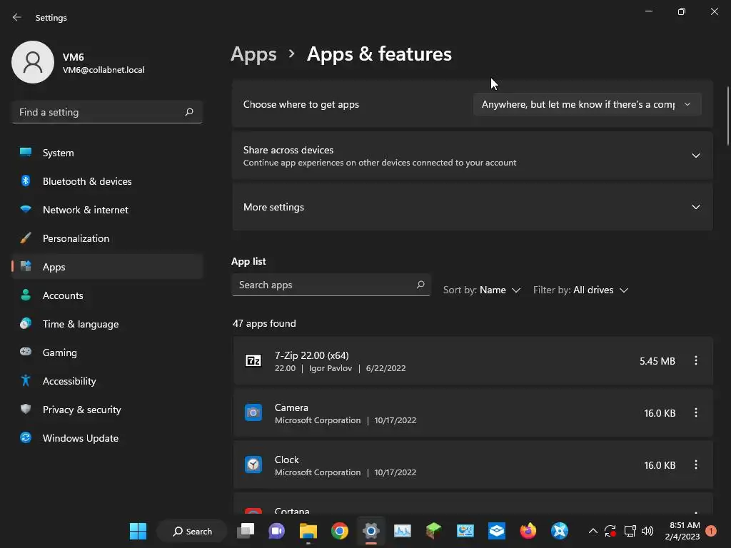731x548 pixels.
Task: Click the sync status tray icon
Action: click(610, 531)
